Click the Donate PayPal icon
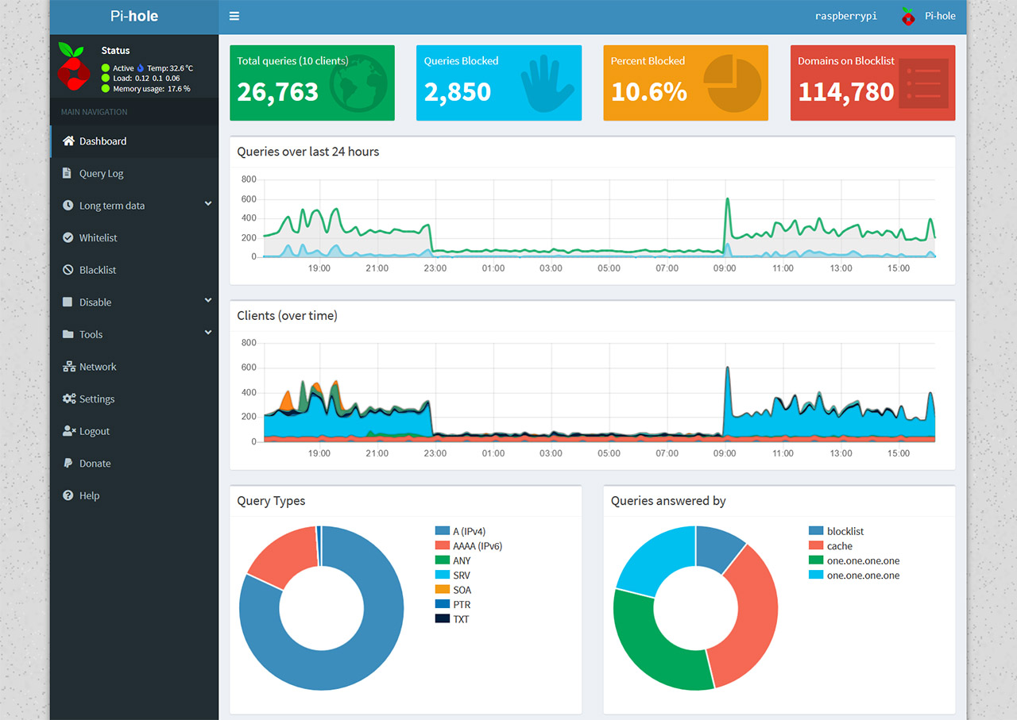1017x720 pixels. pyautogui.click(x=68, y=464)
